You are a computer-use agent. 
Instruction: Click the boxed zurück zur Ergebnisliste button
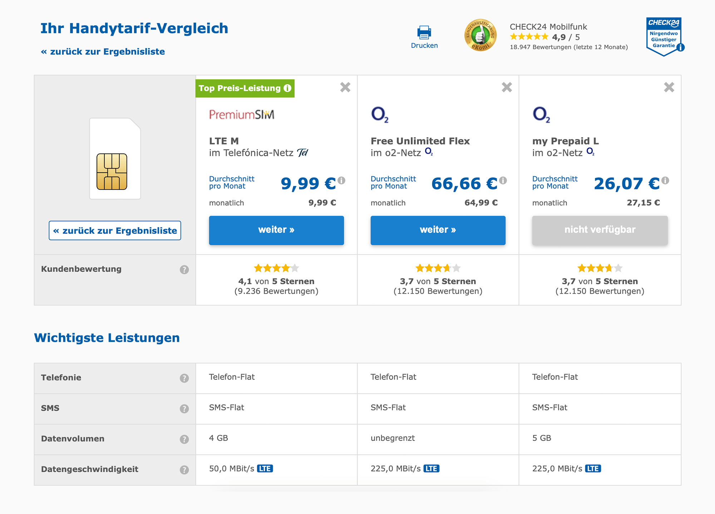115,231
